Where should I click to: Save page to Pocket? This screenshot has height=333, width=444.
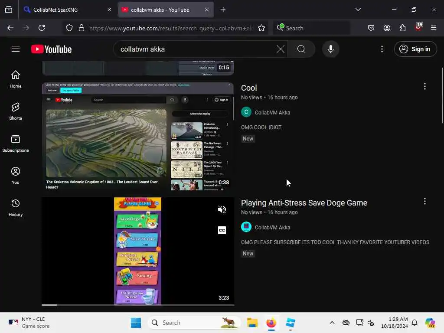coord(371,28)
